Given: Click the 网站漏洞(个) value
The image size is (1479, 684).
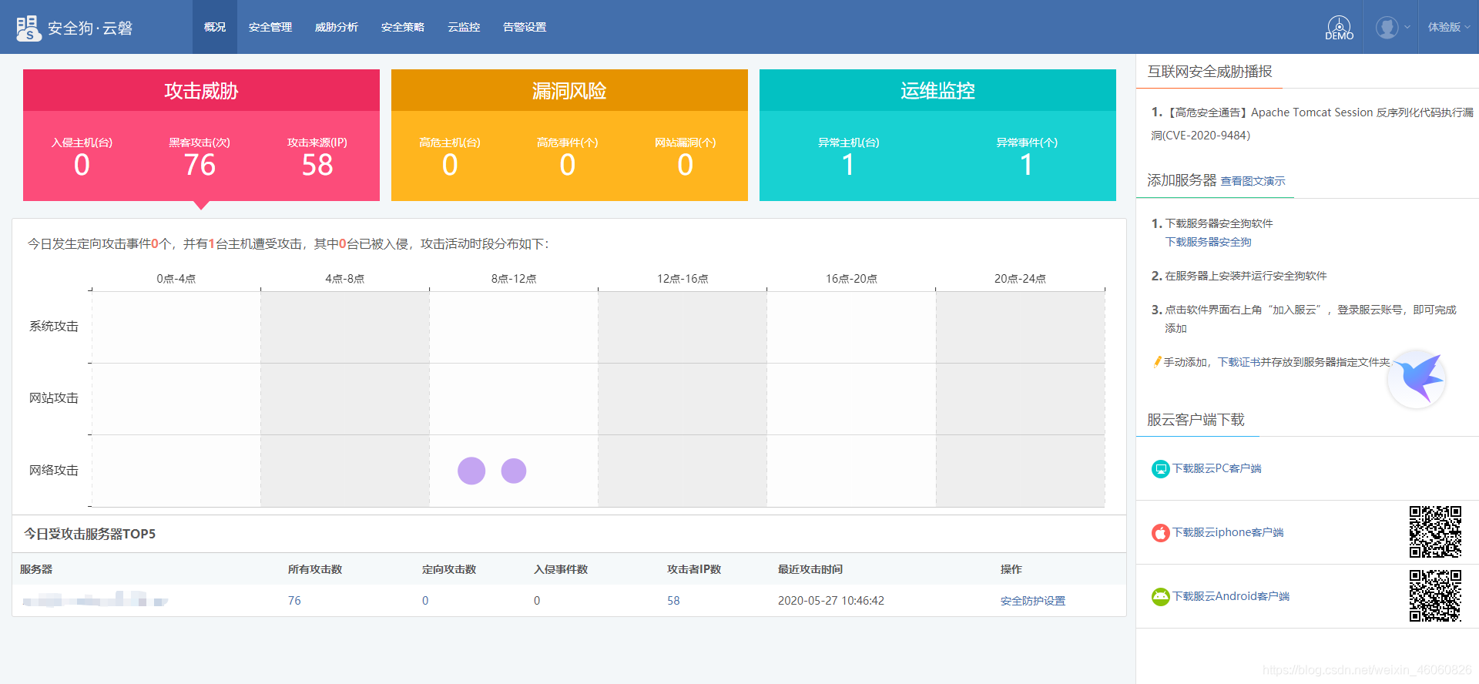Looking at the screenshot, I should [x=686, y=165].
